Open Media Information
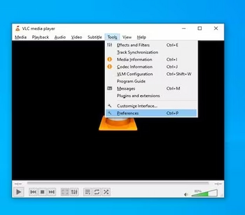245x215 pixels. click(151, 59)
